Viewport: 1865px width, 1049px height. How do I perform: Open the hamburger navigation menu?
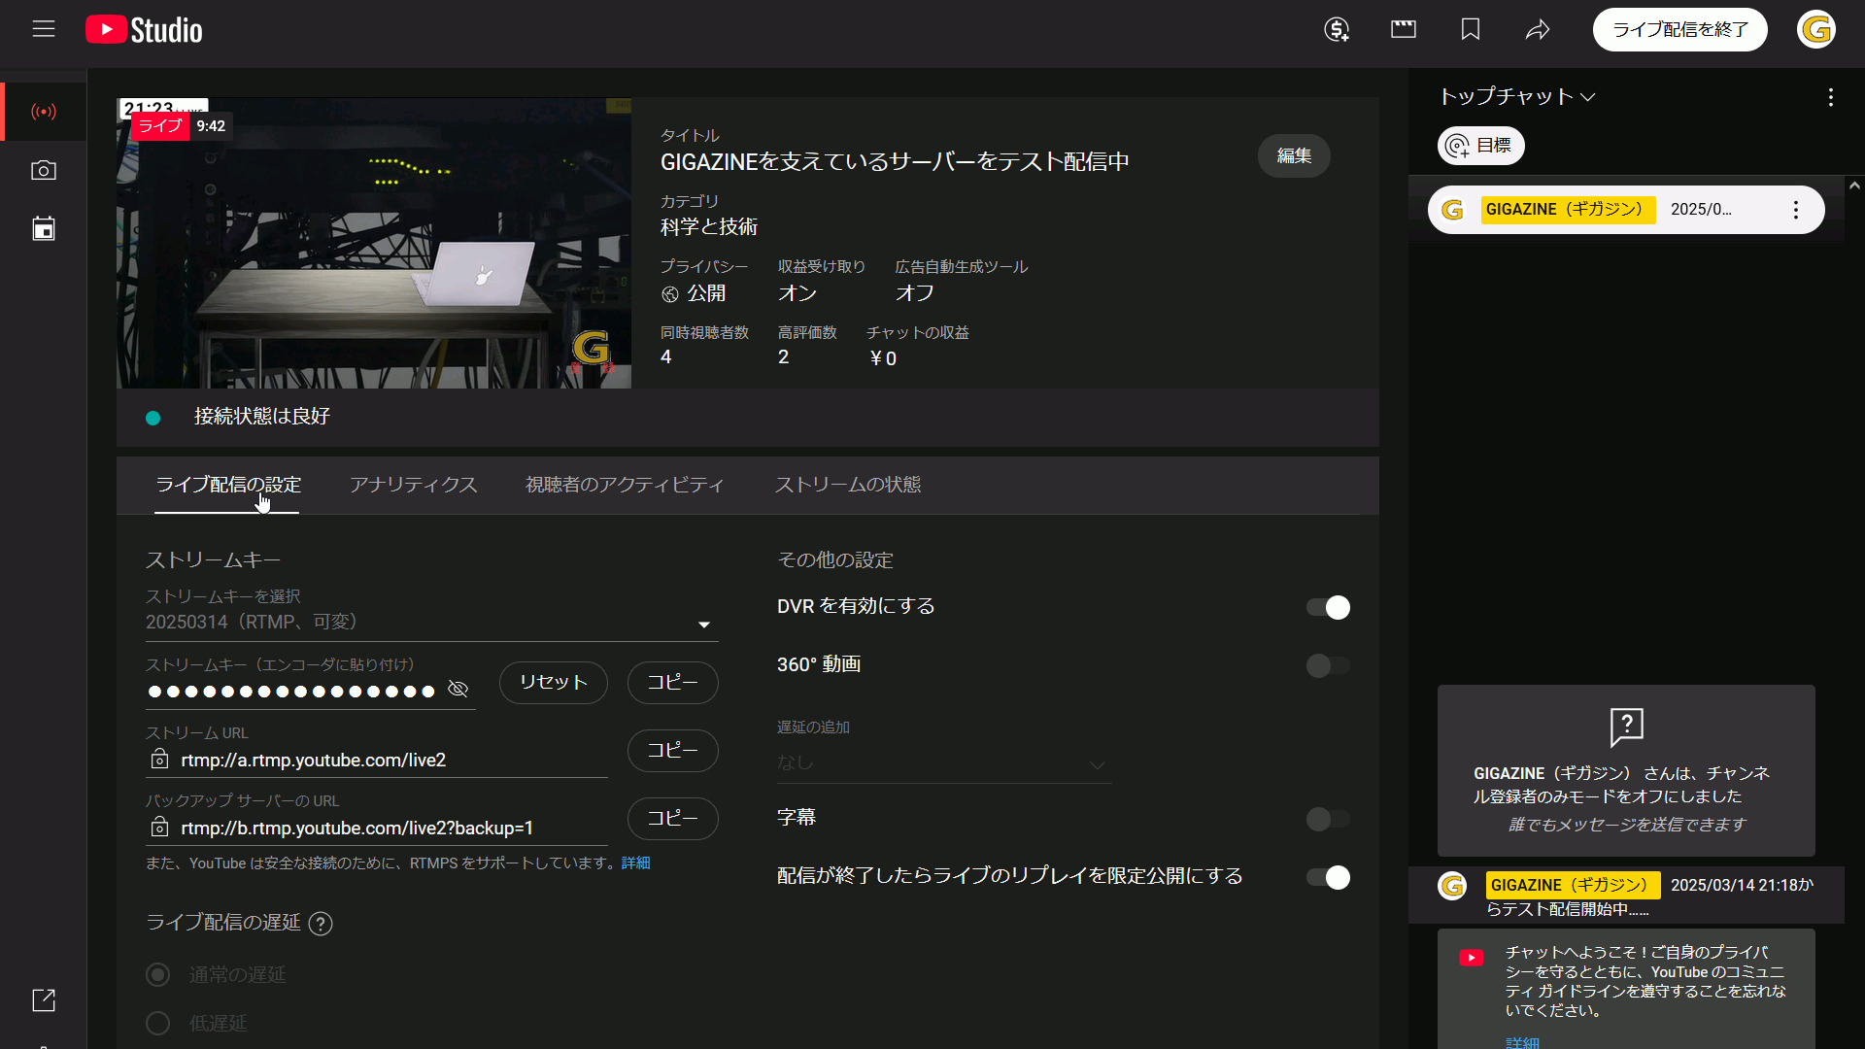point(44,29)
